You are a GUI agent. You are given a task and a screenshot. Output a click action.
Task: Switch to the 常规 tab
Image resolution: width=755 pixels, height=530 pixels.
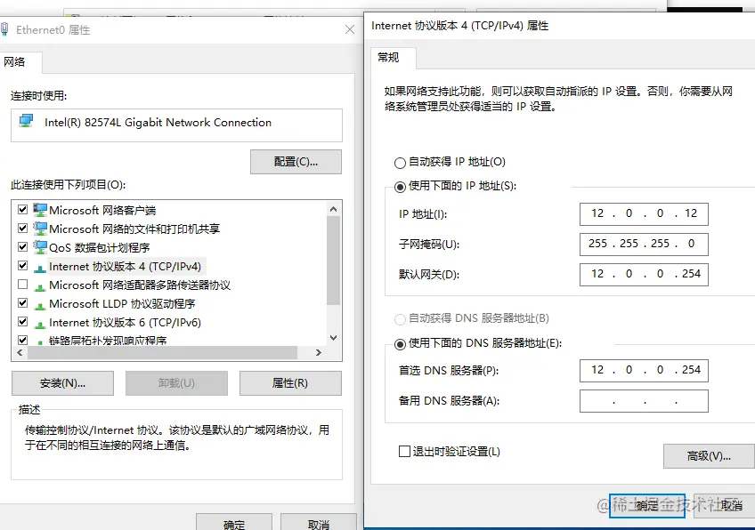pos(388,58)
